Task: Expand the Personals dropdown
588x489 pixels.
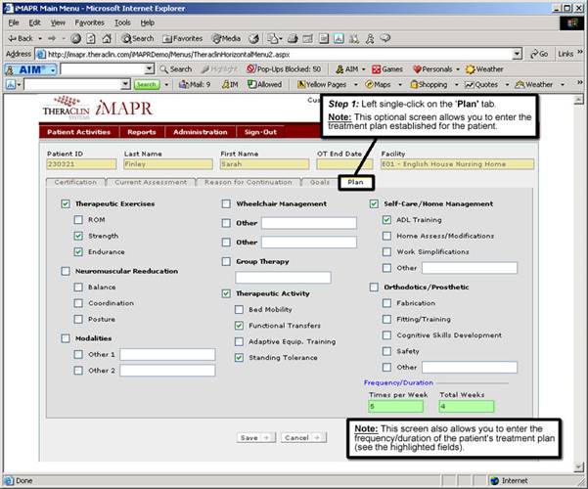Action: (x=458, y=69)
